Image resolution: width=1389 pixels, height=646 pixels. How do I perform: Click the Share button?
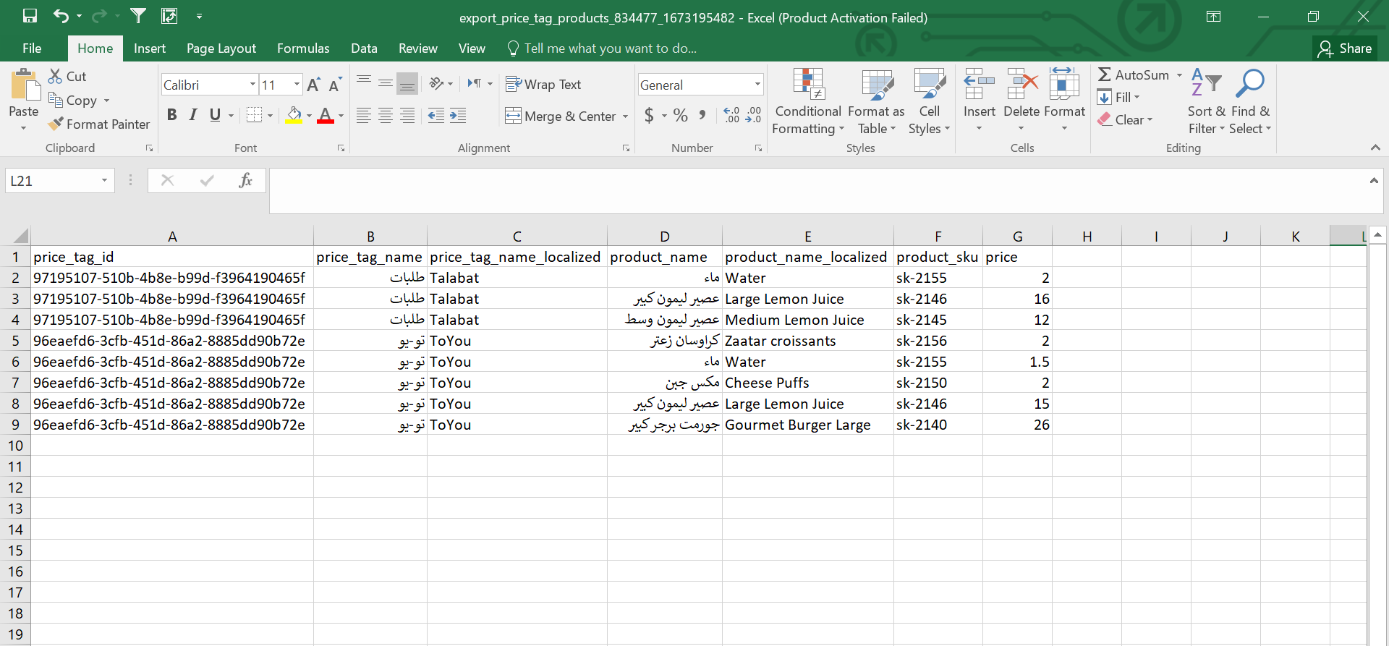tap(1345, 48)
